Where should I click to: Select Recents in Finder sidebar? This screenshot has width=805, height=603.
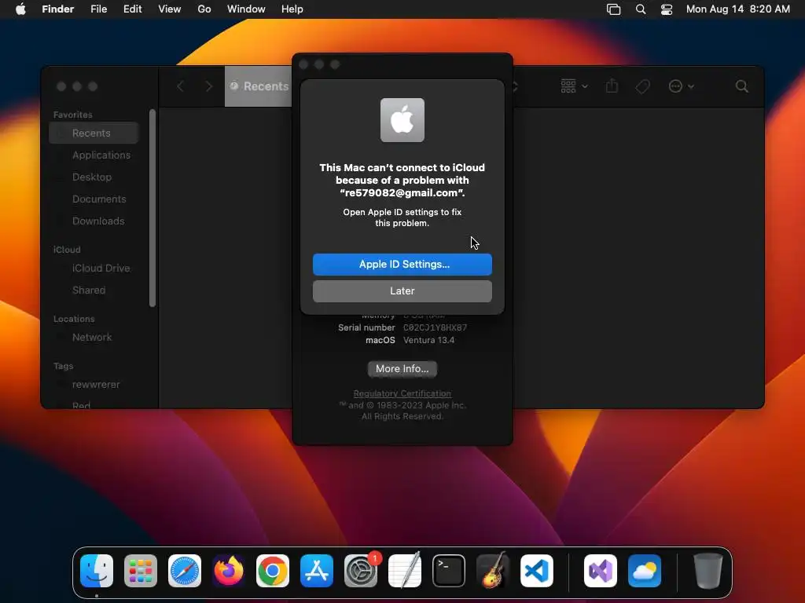(x=94, y=133)
